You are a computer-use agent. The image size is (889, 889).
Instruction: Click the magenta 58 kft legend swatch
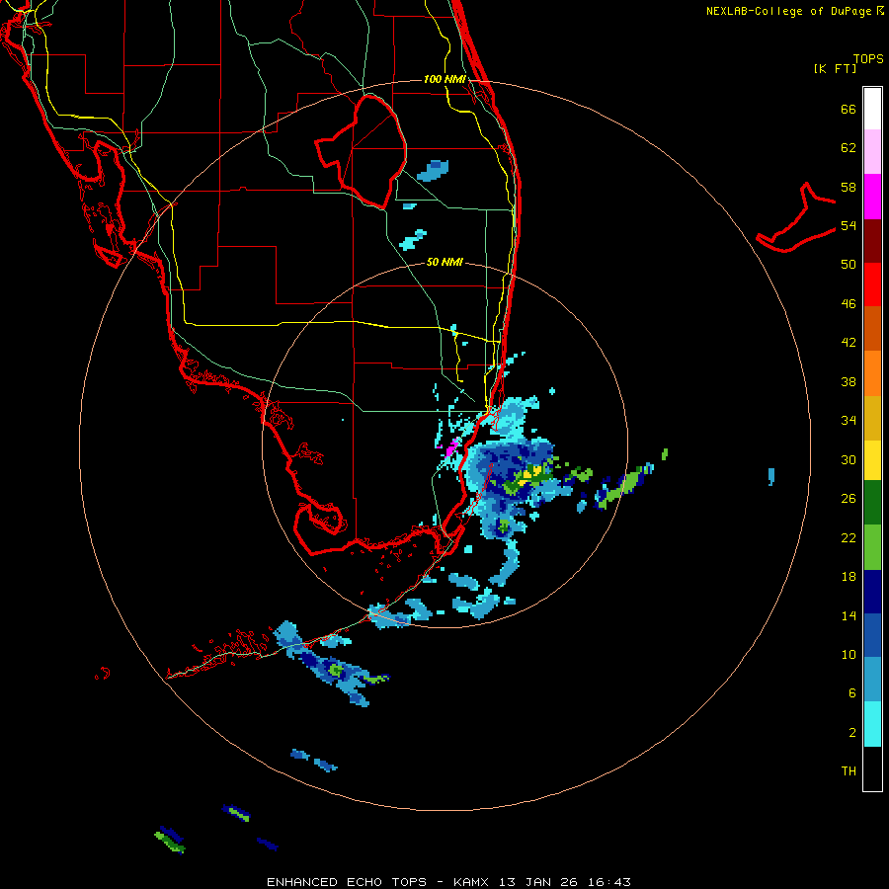pos(872,197)
